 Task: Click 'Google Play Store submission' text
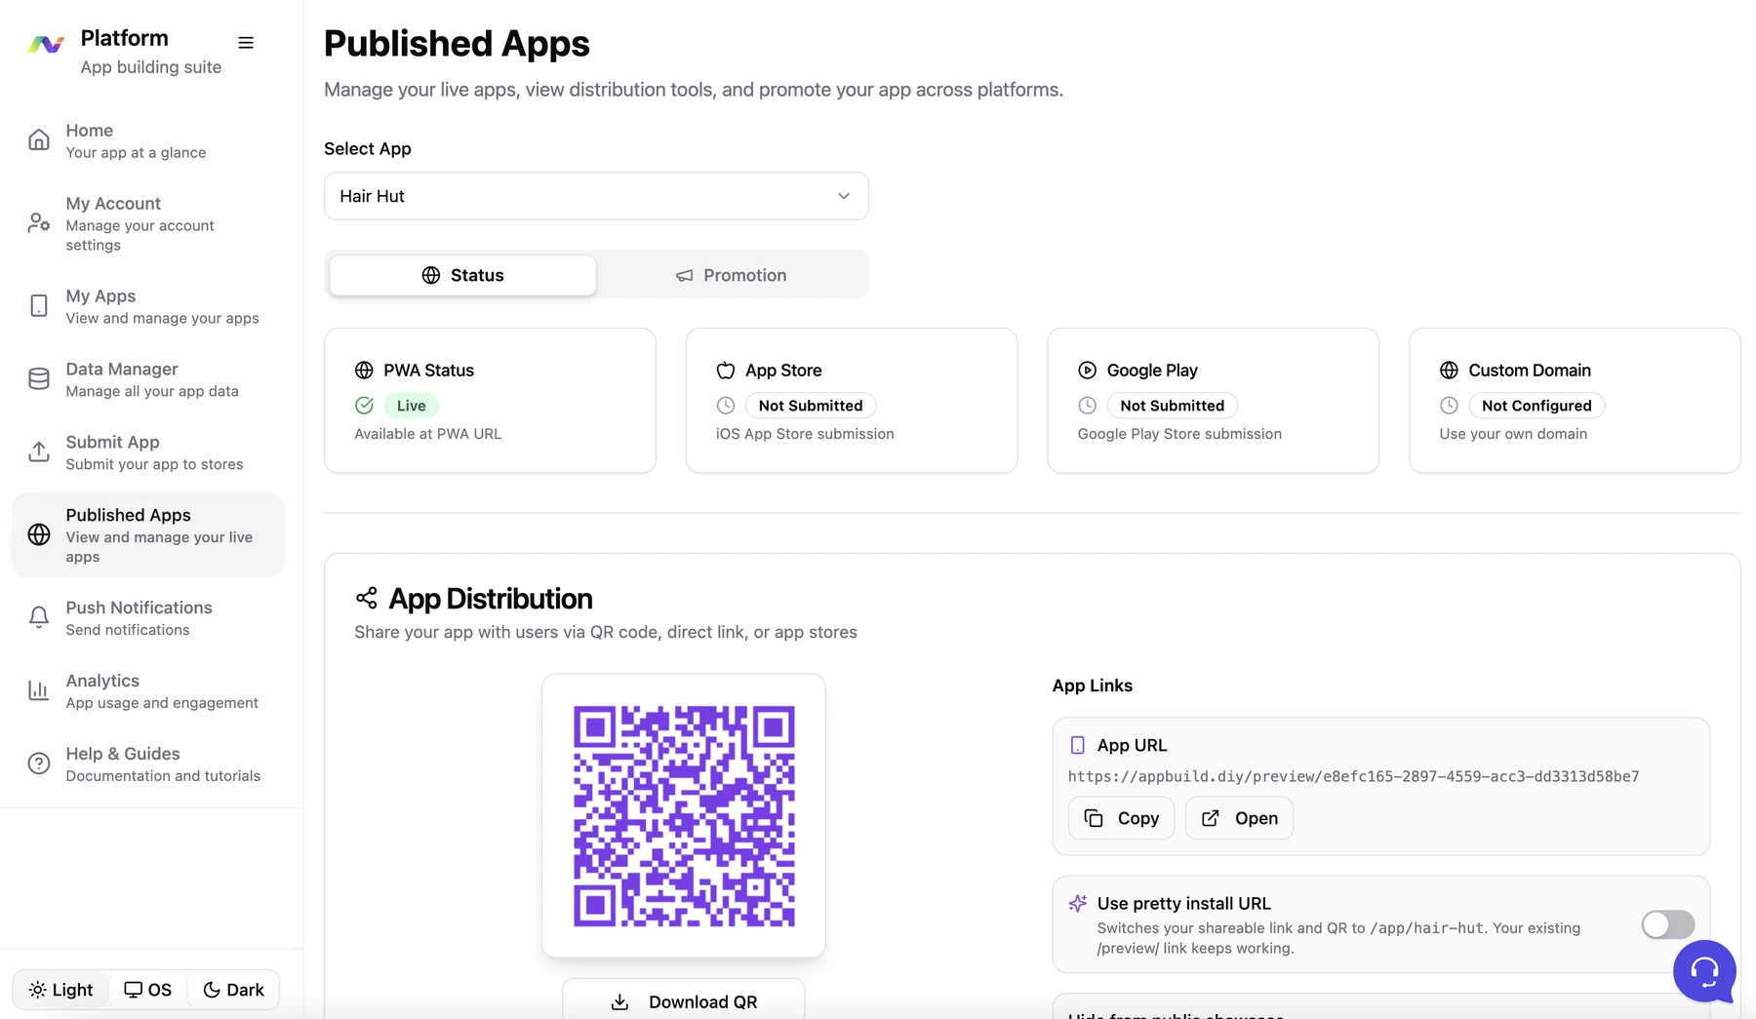1179,434
